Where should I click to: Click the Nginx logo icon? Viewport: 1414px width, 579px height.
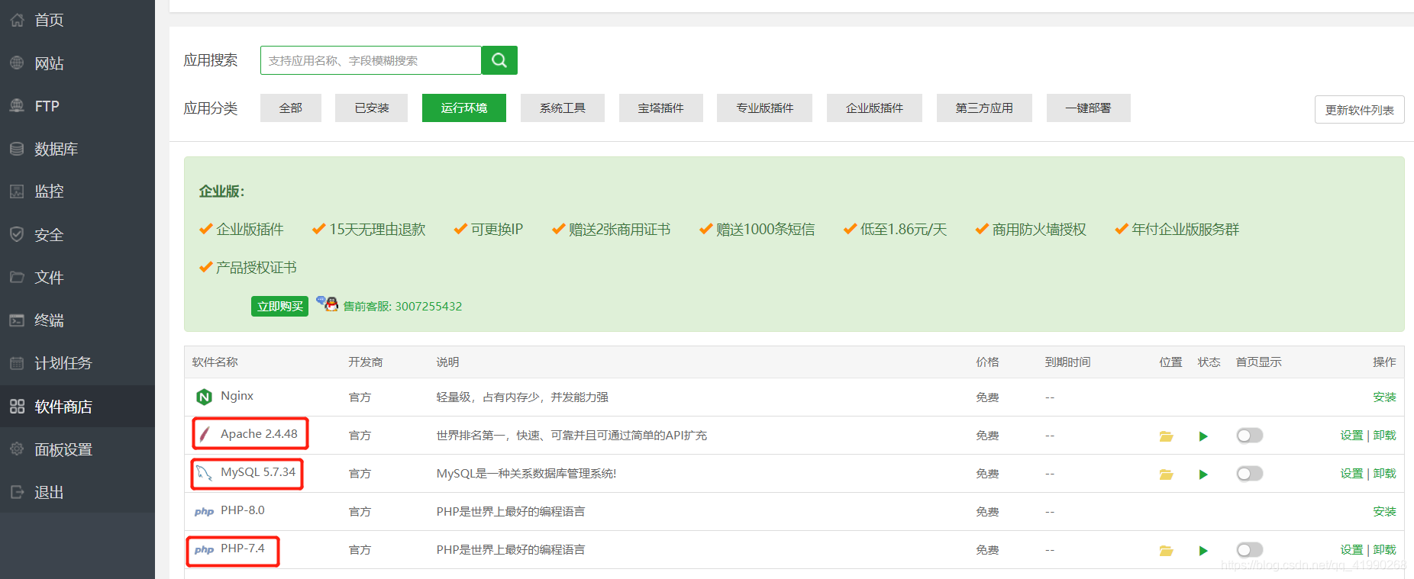[x=204, y=397]
